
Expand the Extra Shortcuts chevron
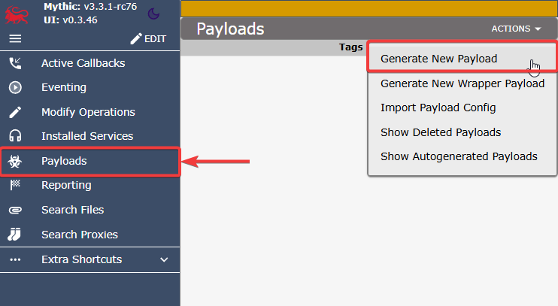(x=164, y=259)
